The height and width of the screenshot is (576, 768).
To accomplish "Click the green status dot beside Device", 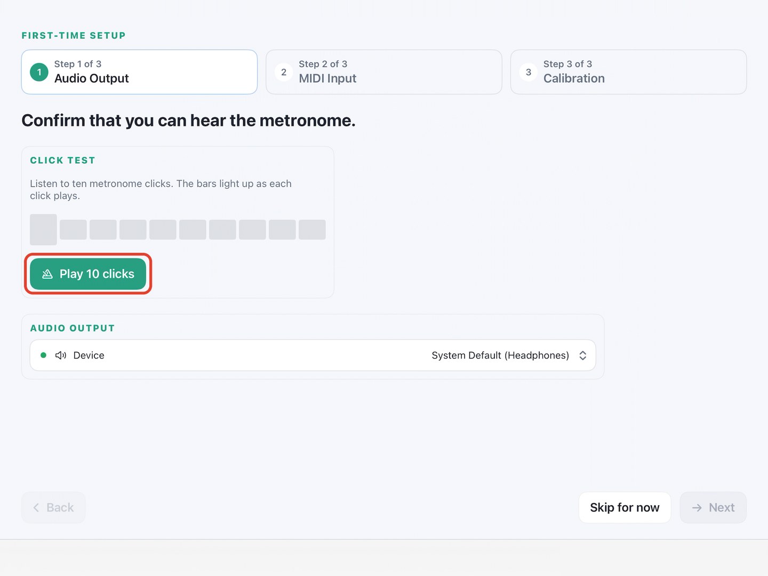I will click(x=44, y=355).
